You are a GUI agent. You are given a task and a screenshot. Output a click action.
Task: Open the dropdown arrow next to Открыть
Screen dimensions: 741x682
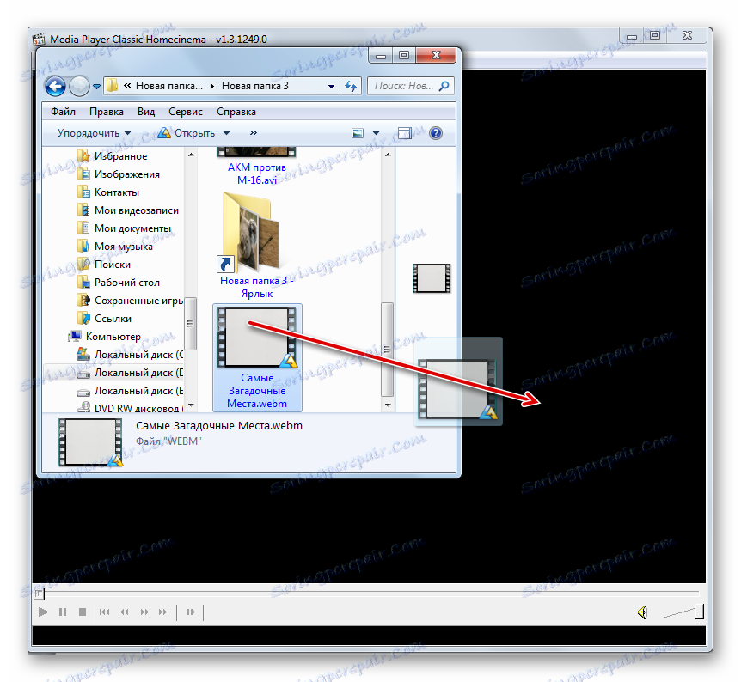[x=226, y=133]
